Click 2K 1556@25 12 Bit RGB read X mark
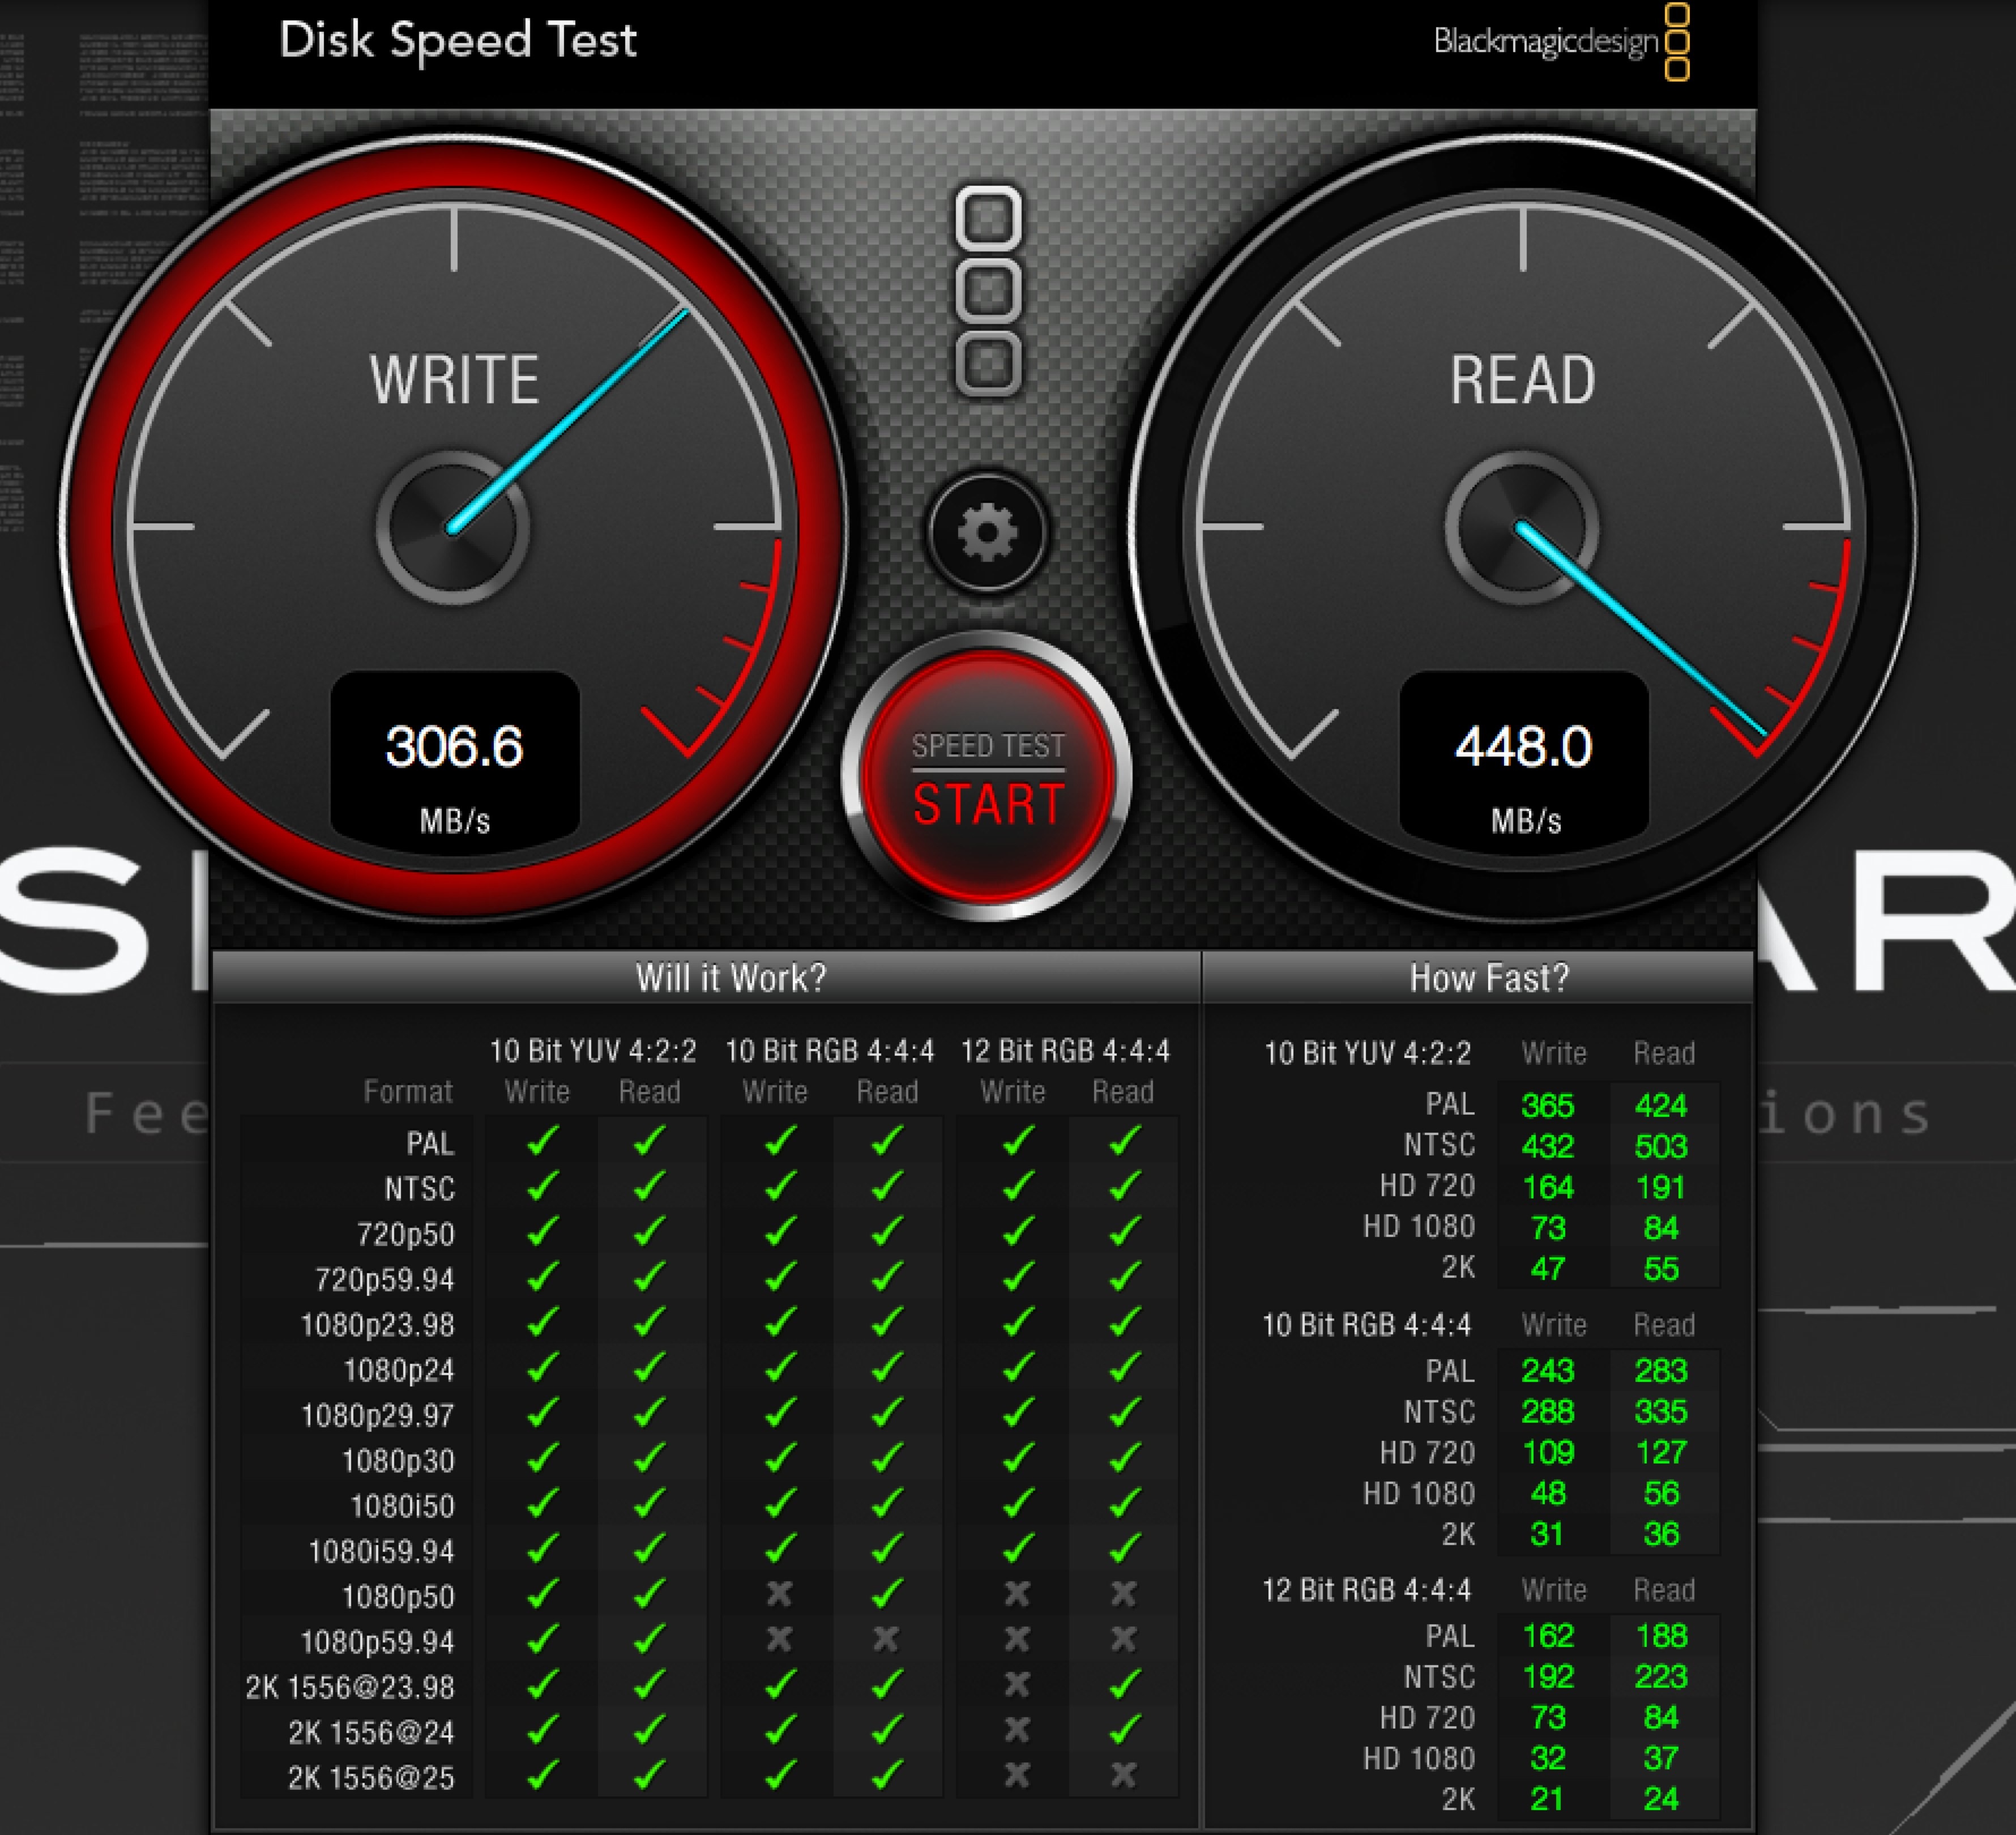This screenshot has height=1835, width=2016. [1124, 1775]
